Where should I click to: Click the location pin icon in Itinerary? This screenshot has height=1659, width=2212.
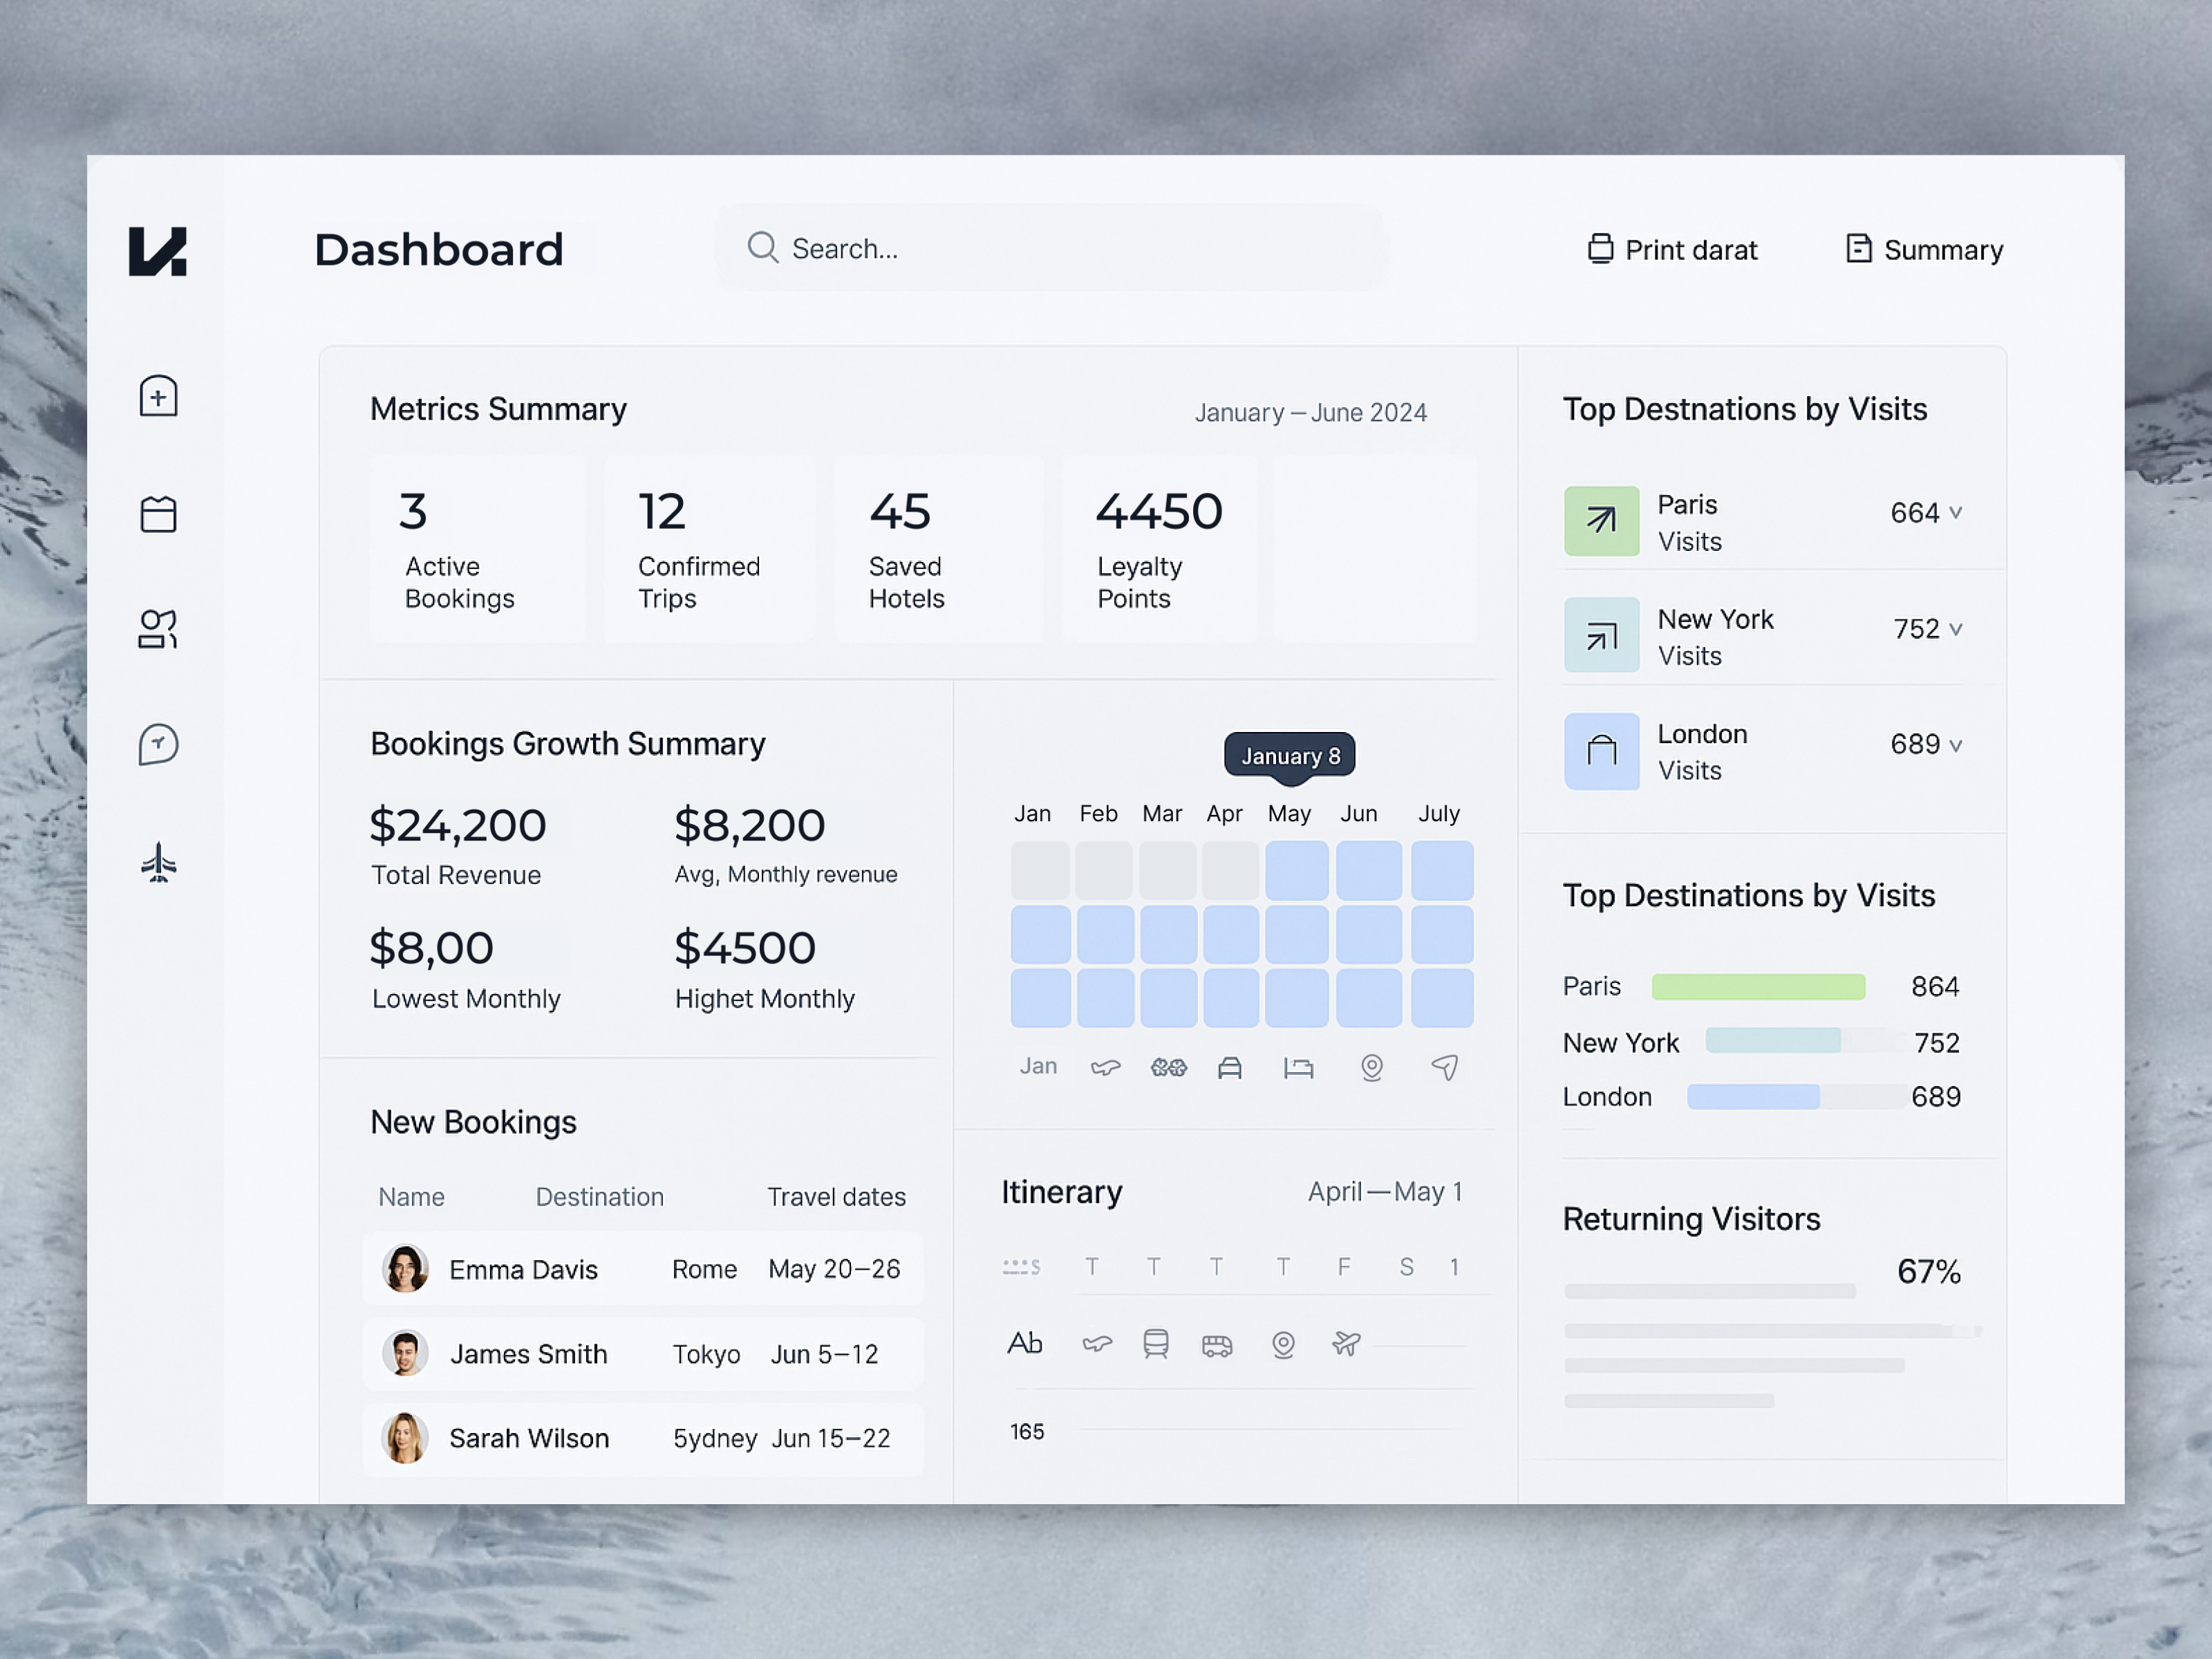(x=1283, y=1344)
